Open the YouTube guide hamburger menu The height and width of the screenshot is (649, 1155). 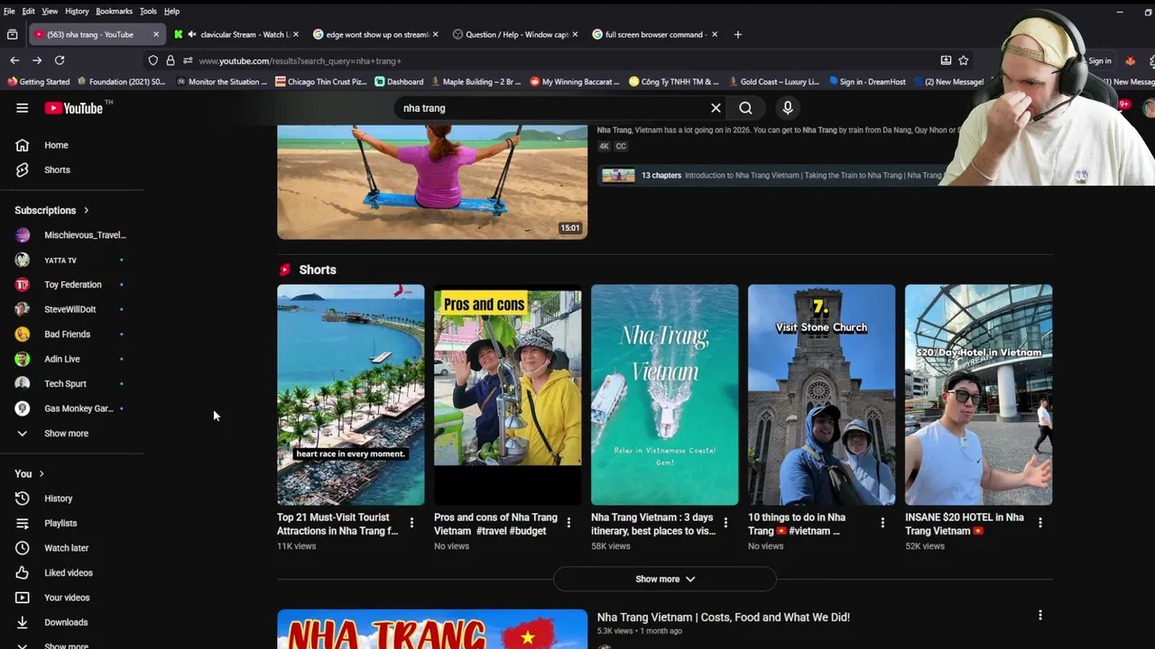[22, 108]
